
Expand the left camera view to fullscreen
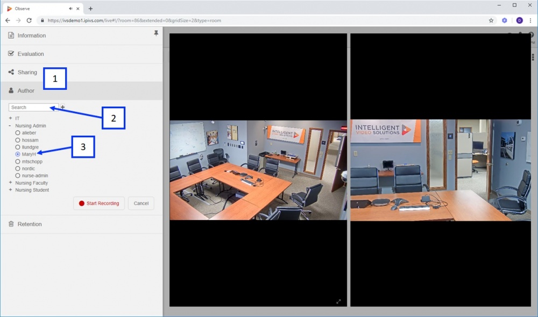pyautogui.click(x=338, y=301)
